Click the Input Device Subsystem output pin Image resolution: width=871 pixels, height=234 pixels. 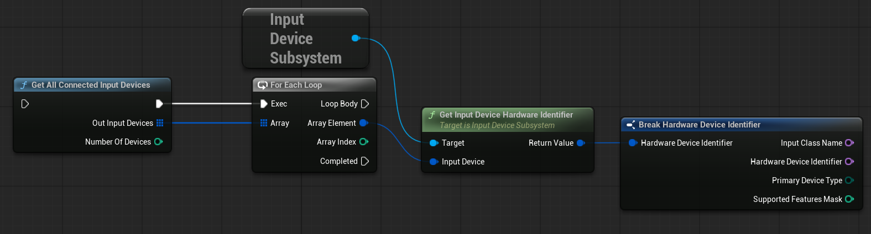tap(356, 38)
